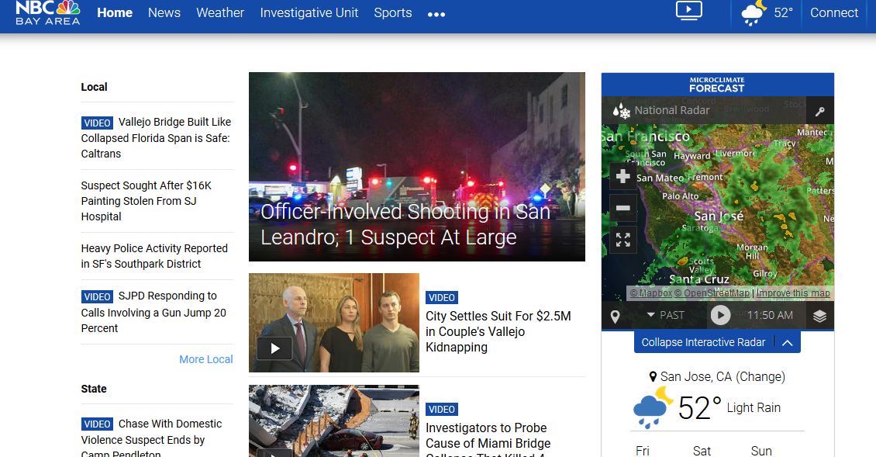Click the VIDEO badge above City Settles Suit

coord(442,298)
